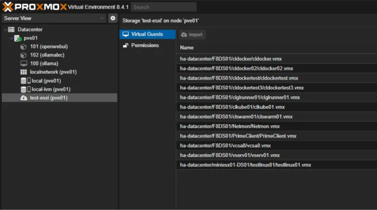
Task: Select row vserv01/vserv01.vmx
Action: (x=277, y=155)
